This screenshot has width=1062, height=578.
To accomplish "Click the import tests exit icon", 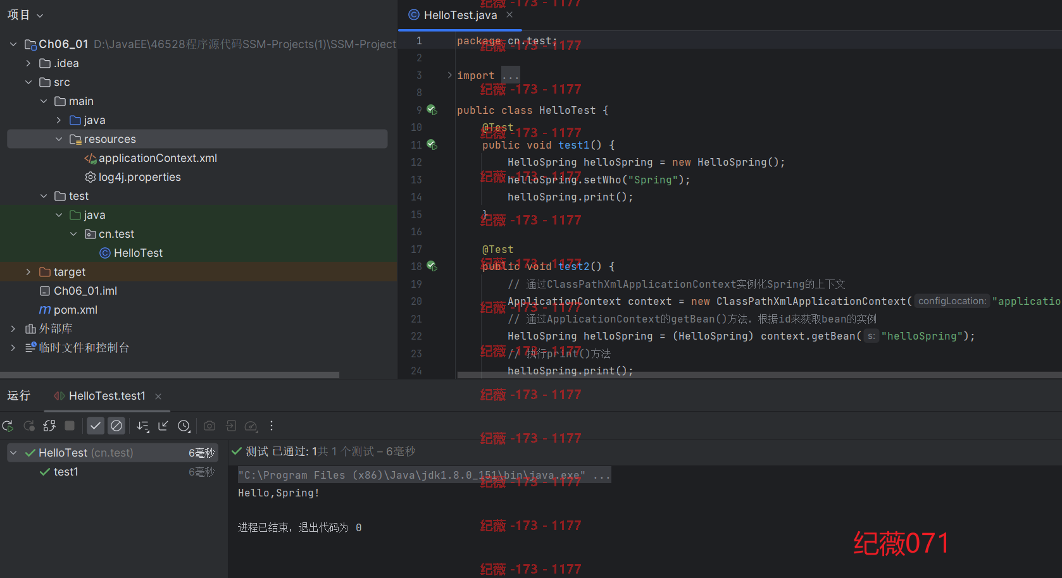I will point(231,426).
